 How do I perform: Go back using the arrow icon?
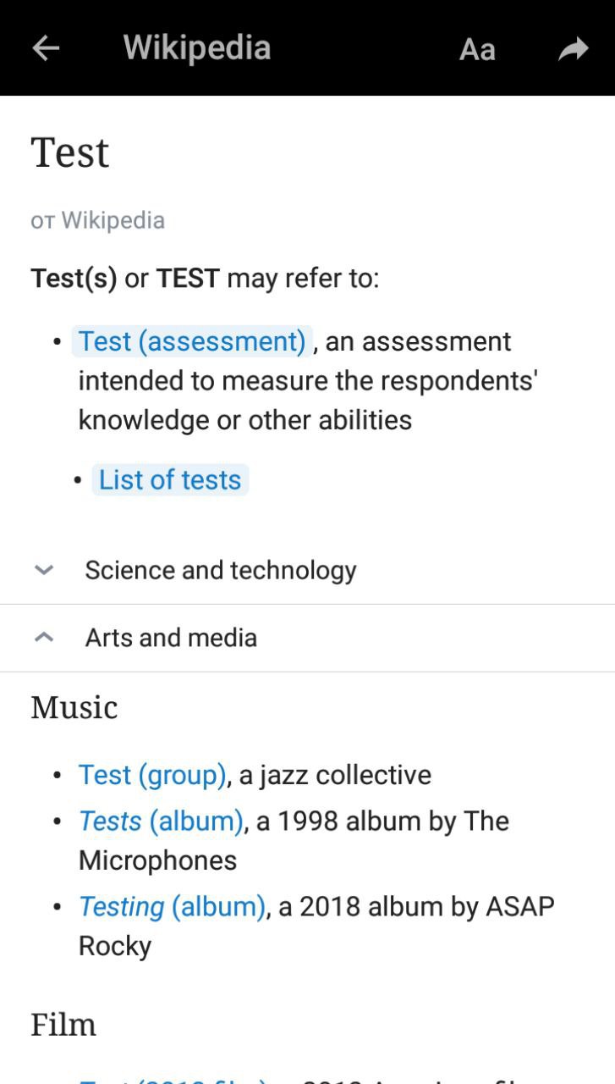pyautogui.click(x=46, y=48)
